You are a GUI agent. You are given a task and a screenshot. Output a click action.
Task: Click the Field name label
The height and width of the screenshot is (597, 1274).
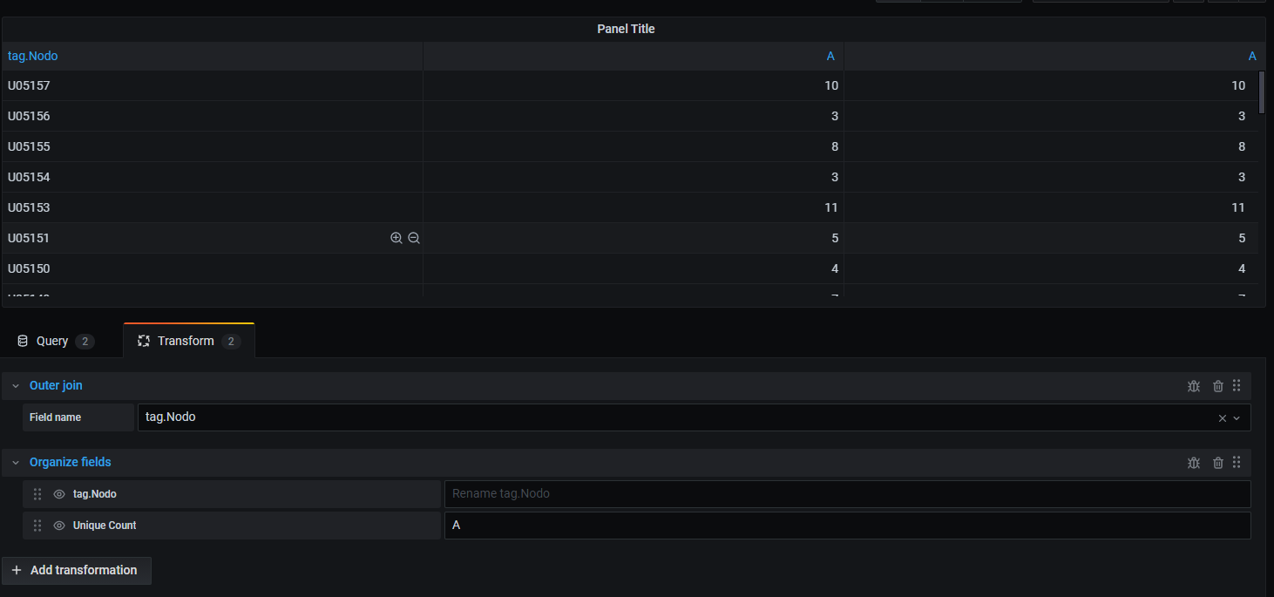click(x=55, y=417)
